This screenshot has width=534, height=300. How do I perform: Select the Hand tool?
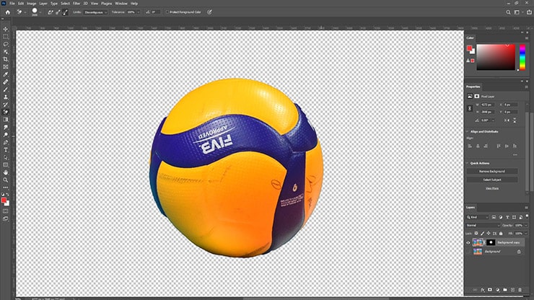6,172
